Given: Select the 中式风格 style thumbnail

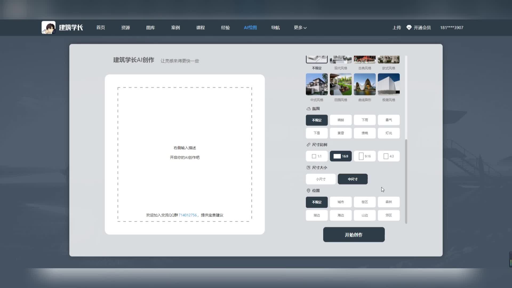Looking at the screenshot, I should [317, 84].
